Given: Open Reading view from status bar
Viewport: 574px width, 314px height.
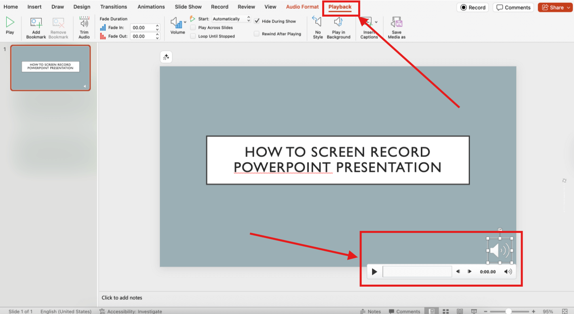Looking at the screenshot, I should (x=460, y=311).
